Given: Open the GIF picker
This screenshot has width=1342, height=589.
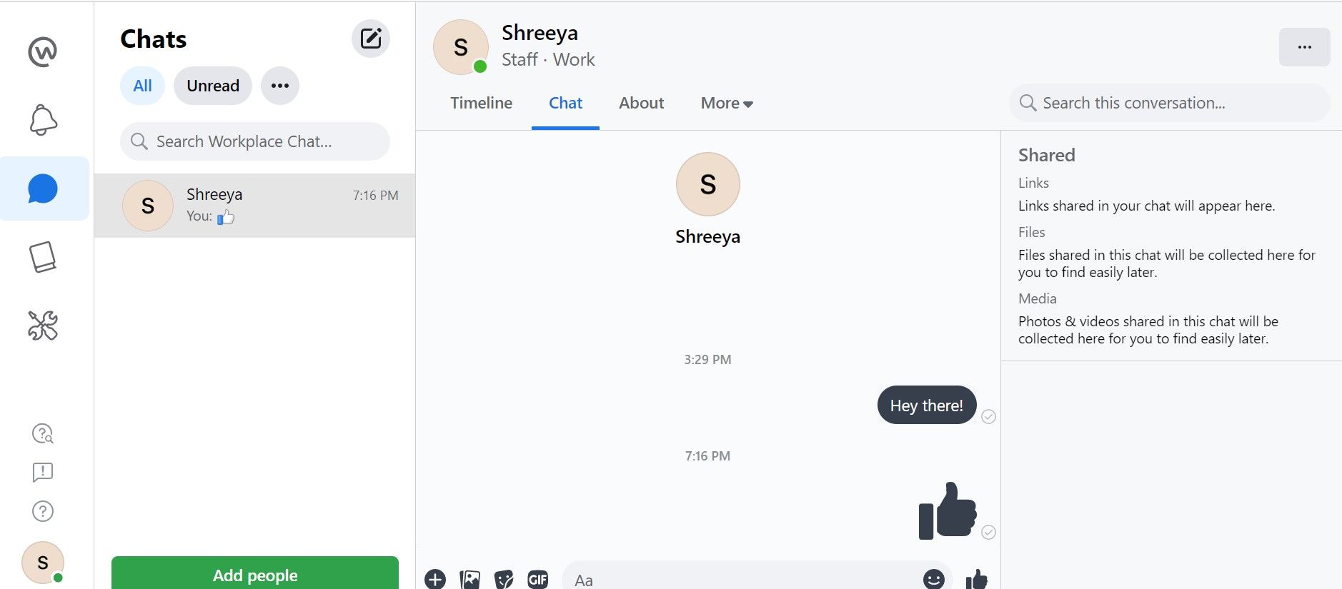Looking at the screenshot, I should [537, 579].
